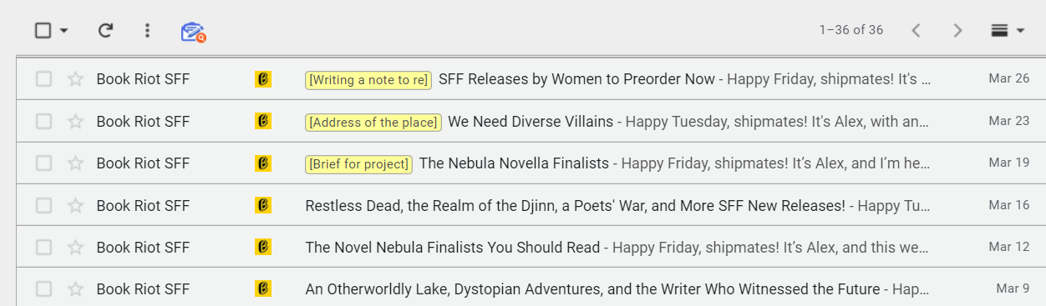1046x306 pixels.
Task: Refresh the inbox list
Action: pos(105,31)
